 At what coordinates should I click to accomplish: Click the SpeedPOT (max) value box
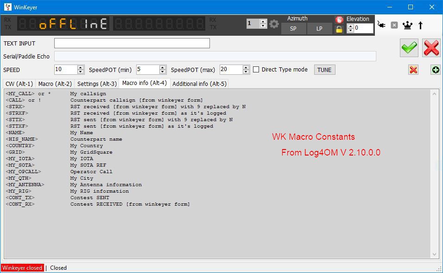click(231, 69)
